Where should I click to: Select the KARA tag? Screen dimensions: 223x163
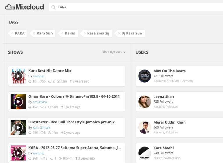coord(18,33)
